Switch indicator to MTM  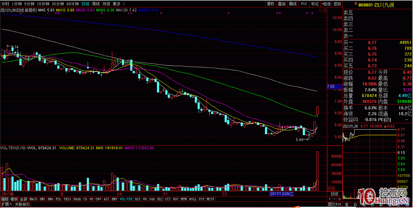click(183, 199)
